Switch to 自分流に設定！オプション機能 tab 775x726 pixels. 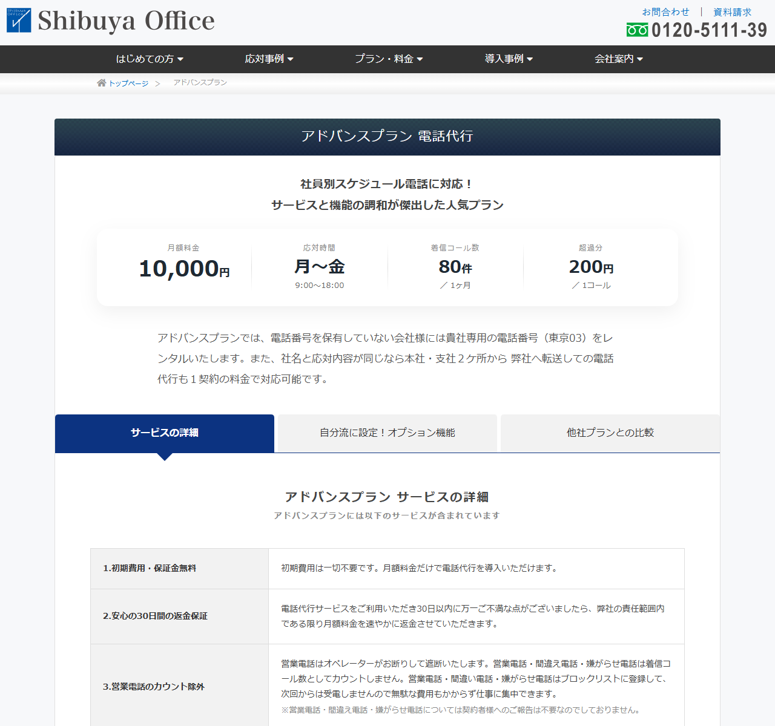point(387,433)
